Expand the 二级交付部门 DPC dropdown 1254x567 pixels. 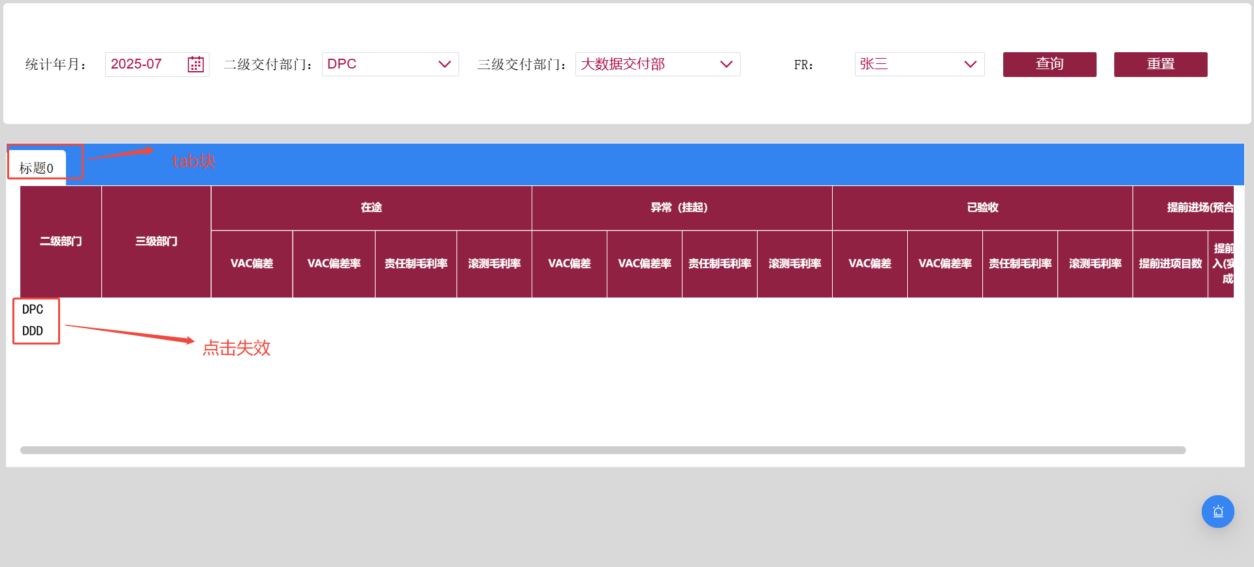[x=390, y=64]
